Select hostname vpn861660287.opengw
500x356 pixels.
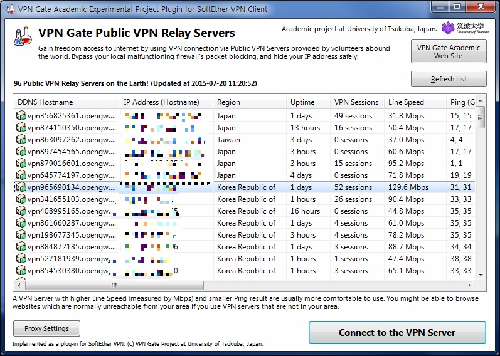click(x=72, y=223)
